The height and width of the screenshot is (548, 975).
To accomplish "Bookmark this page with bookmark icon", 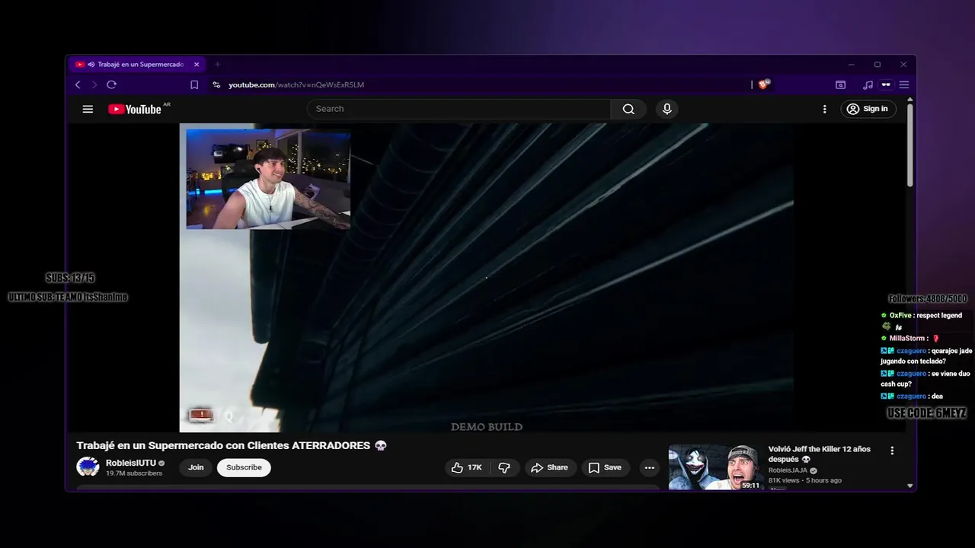I will click(x=194, y=84).
